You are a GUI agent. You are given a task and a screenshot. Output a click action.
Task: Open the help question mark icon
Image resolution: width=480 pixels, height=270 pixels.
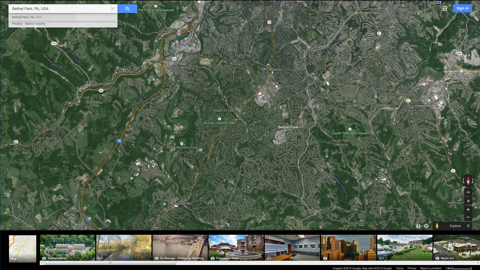click(418, 226)
